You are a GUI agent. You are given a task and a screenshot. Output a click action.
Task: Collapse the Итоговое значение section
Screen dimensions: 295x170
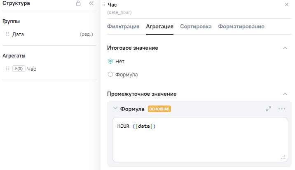(x=285, y=48)
